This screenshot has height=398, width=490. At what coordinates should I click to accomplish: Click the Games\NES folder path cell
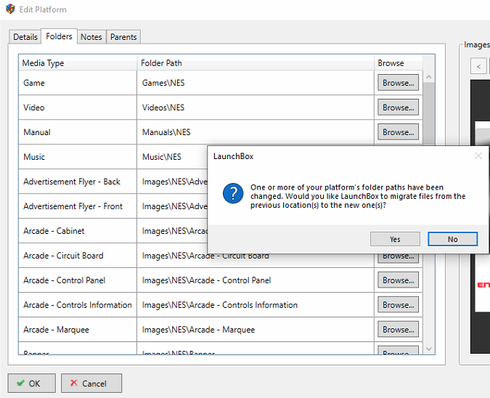256,83
